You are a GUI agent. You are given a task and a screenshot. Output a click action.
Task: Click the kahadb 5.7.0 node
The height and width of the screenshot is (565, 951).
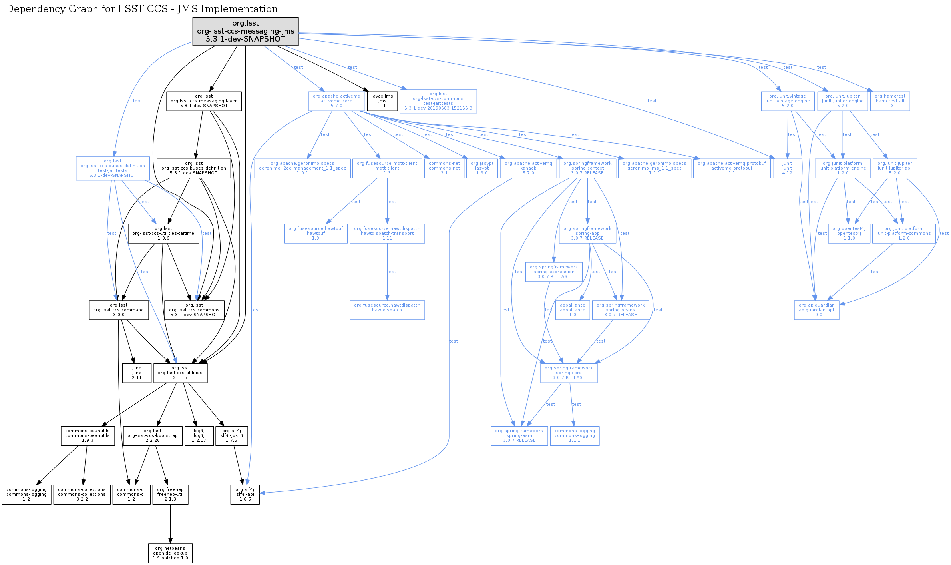click(528, 168)
